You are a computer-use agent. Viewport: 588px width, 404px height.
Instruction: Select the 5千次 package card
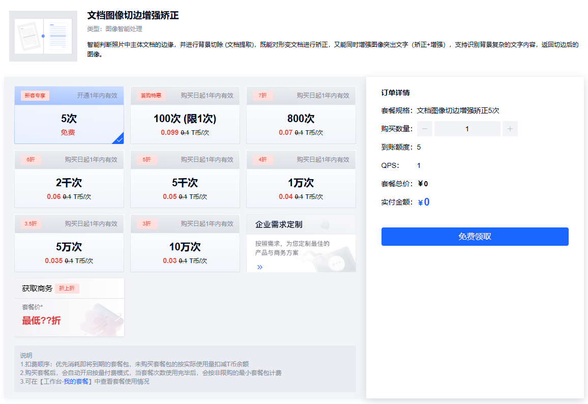185,181
